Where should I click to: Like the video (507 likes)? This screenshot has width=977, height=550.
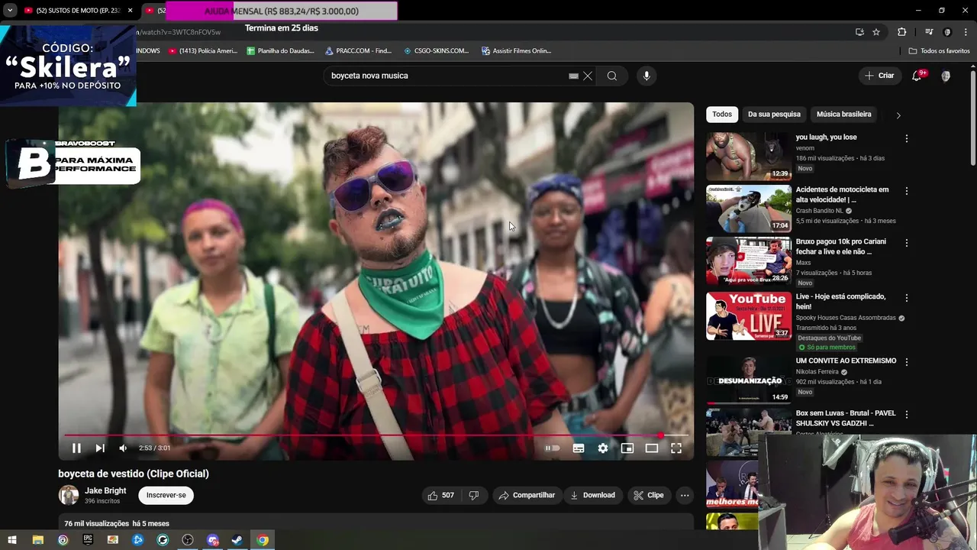click(440, 495)
